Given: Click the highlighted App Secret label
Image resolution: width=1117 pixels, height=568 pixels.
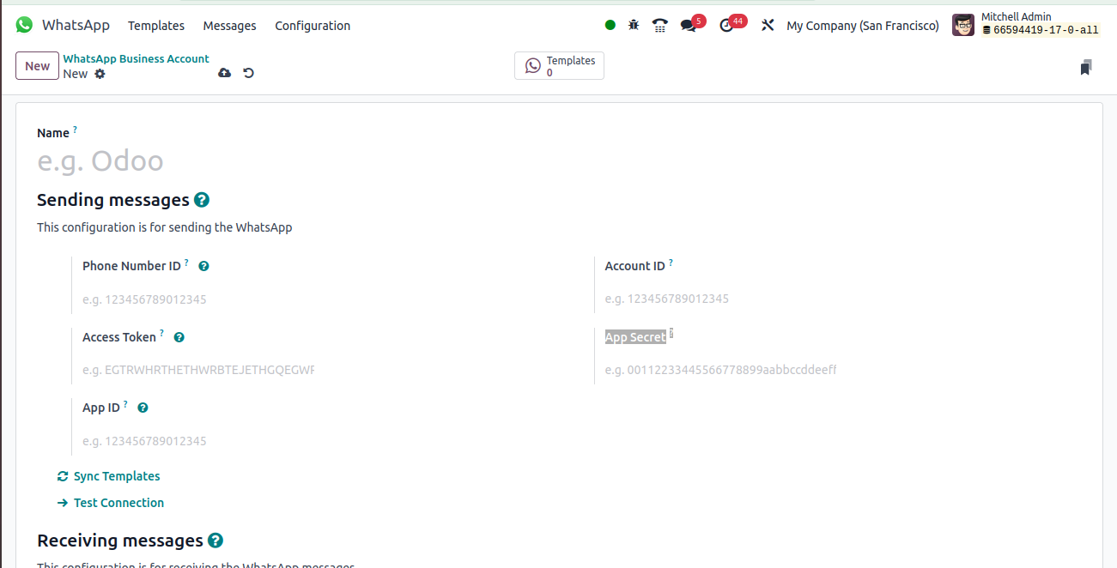Looking at the screenshot, I should 635,337.
